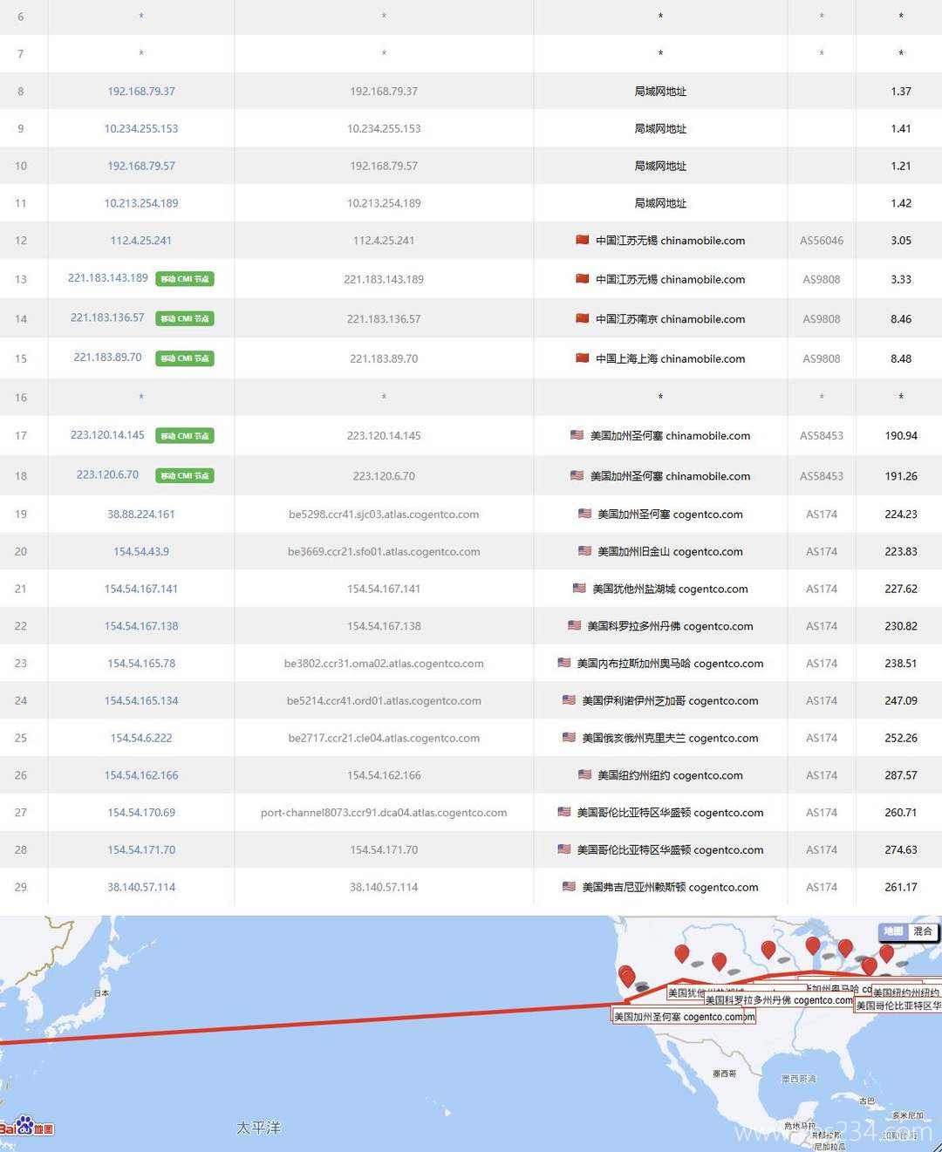942x1152 pixels.
Task: Open IP link 38.88.224.161 in hop 19
Action: click(x=141, y=514)
